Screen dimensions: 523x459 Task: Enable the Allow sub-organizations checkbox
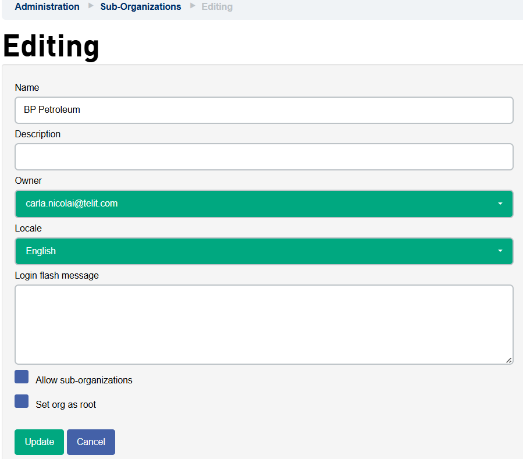22,376
